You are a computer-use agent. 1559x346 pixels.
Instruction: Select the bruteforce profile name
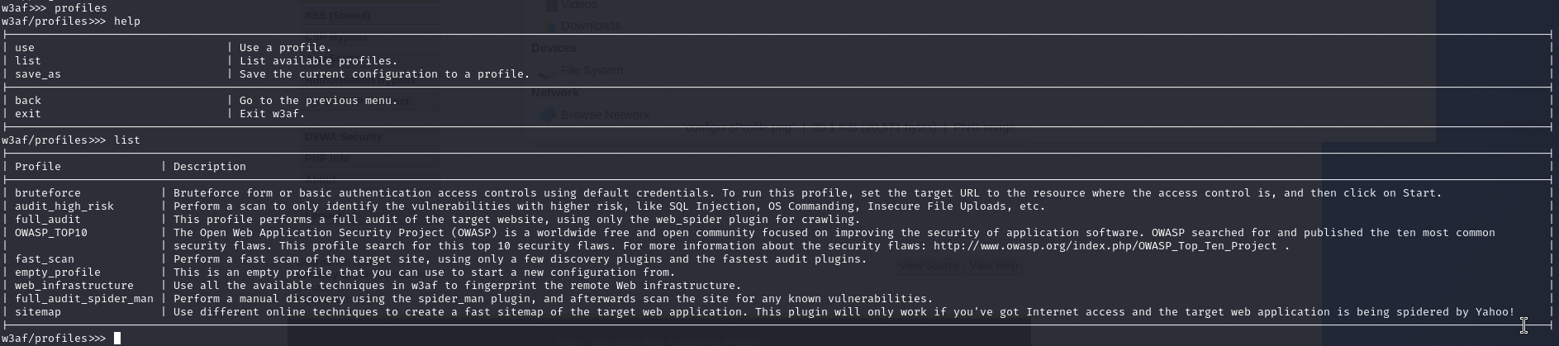point(48,193)
